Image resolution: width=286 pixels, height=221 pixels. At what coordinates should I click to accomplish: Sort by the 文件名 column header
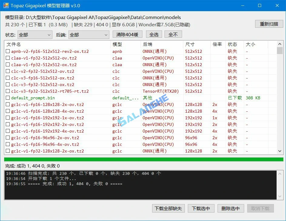[x=58, y=44]
